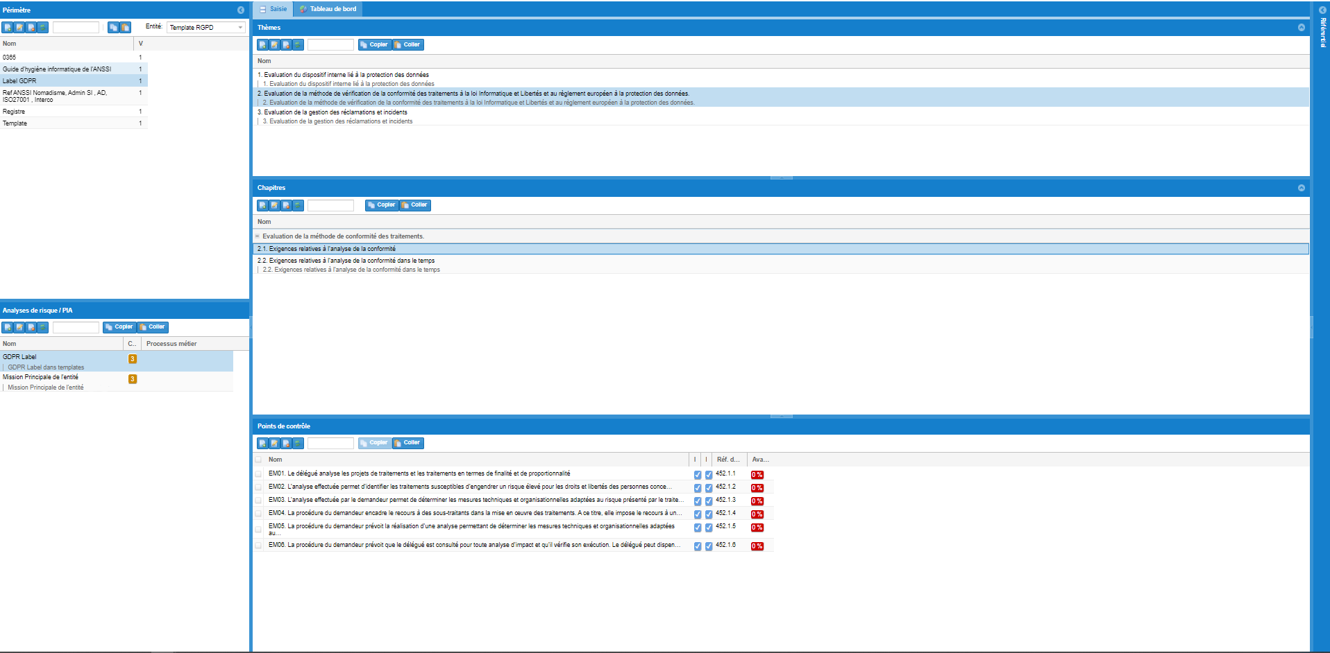Tick the row checkbox for control point EM04
The image size is (1330, 653).
tap(259, 514)
